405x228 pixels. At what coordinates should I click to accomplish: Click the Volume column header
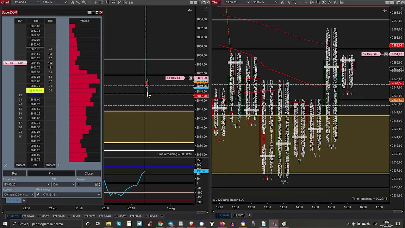coord(84,21)
